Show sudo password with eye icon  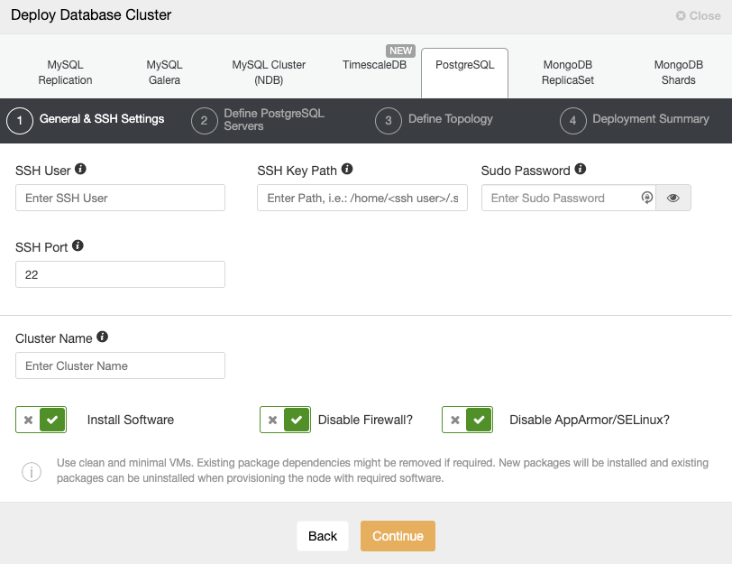point(673,198)
